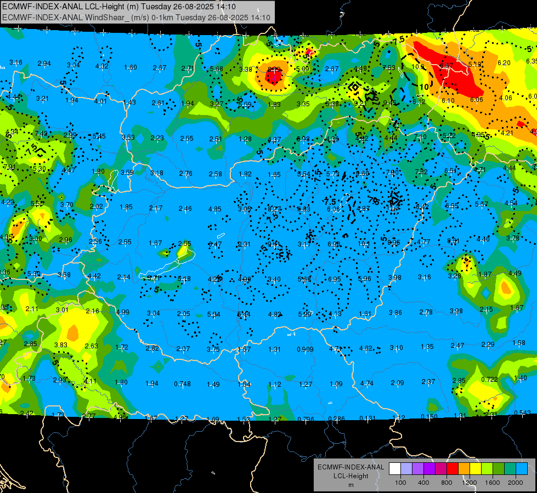Screen dimensions: 537x493
Task: Click the map value 0.286
Action: point(336,419)
